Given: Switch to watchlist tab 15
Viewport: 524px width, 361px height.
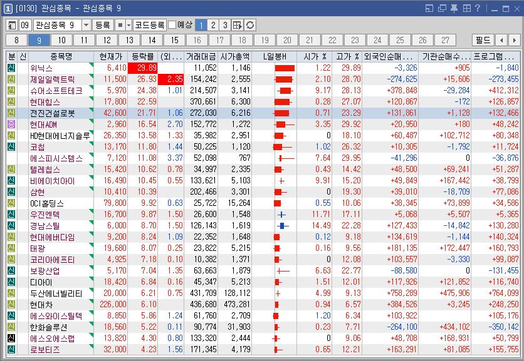Looking at the screenshot, I should pos(174,41).
